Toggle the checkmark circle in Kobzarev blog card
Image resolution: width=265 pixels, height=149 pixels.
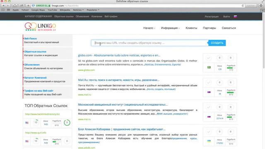point(209,132)
